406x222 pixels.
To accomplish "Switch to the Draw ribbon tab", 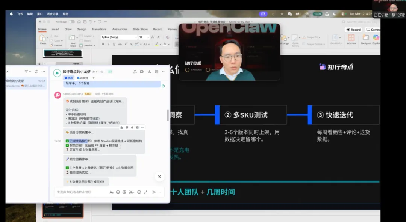I will pyautogui.click(x=68, y=30).
